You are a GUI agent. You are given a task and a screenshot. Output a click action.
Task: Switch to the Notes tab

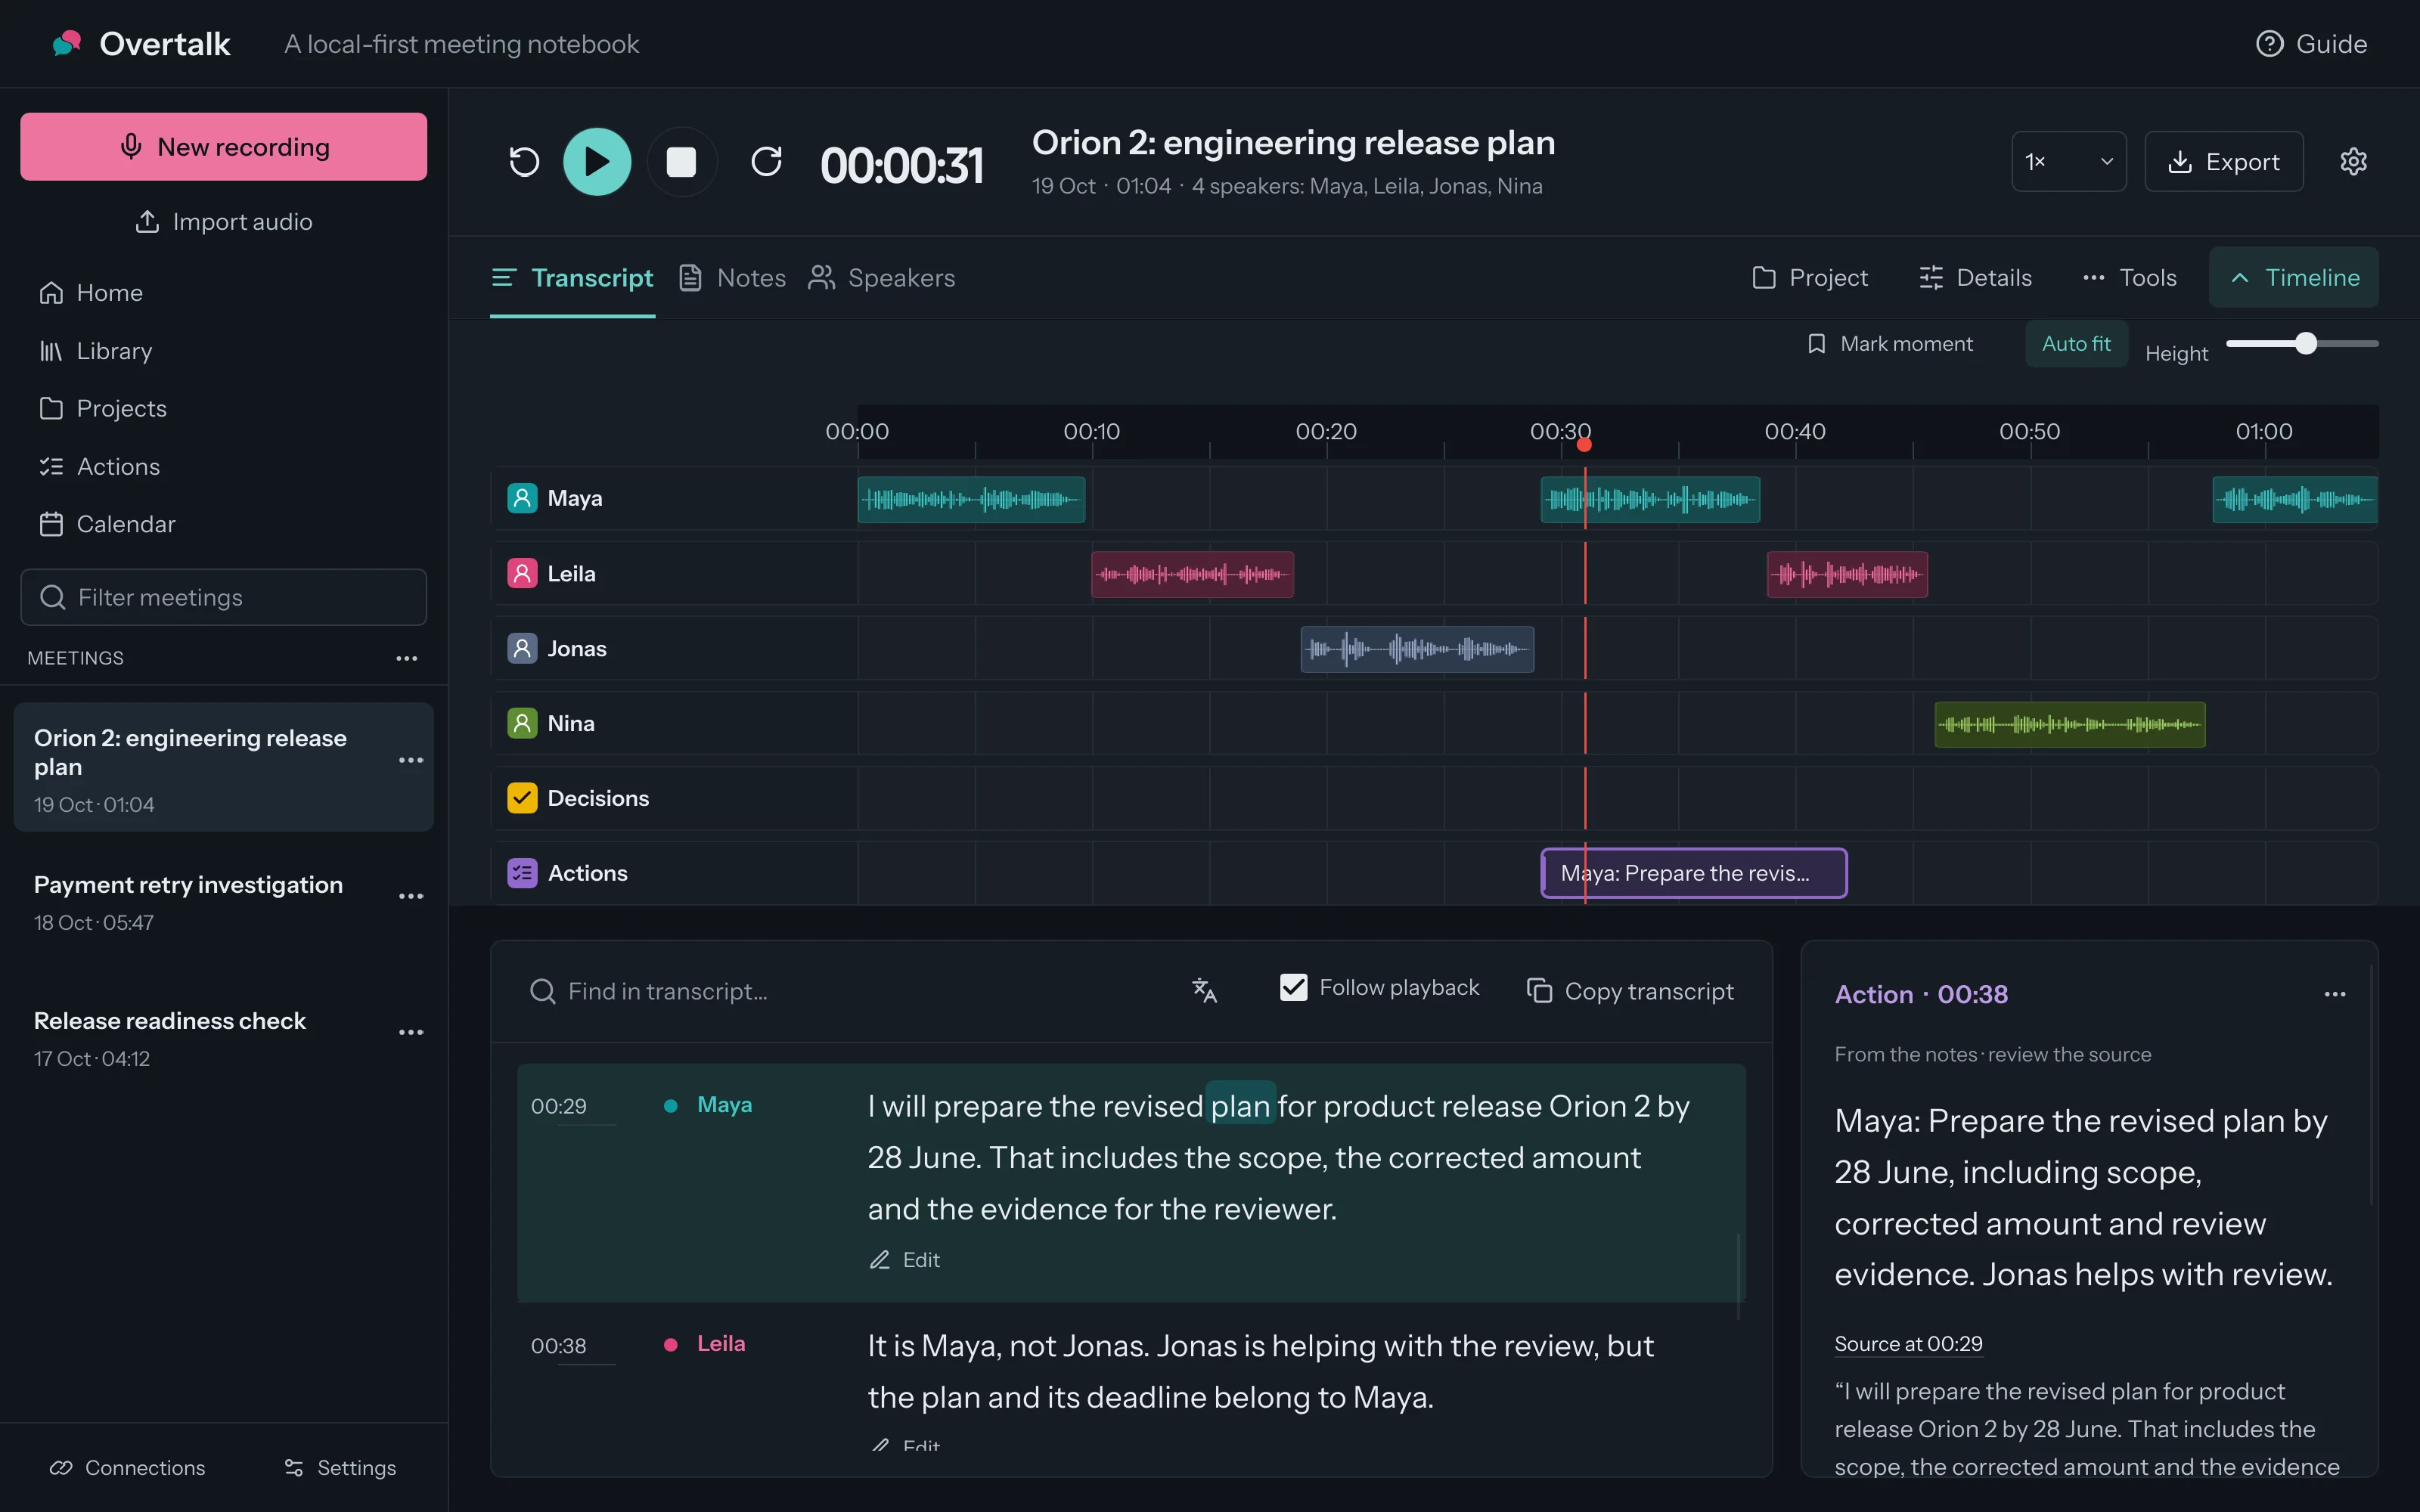tap(732, 278)
